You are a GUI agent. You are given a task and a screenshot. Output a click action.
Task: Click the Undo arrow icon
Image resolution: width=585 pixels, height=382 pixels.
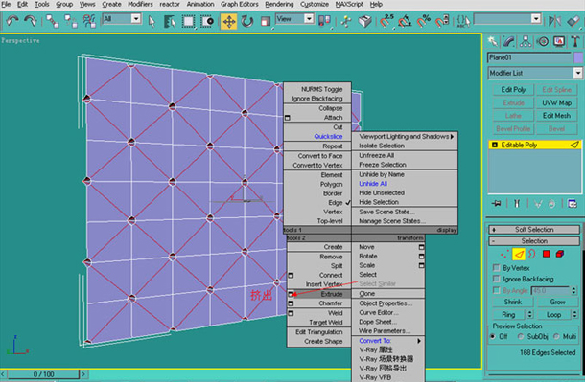tap(12, 21)
